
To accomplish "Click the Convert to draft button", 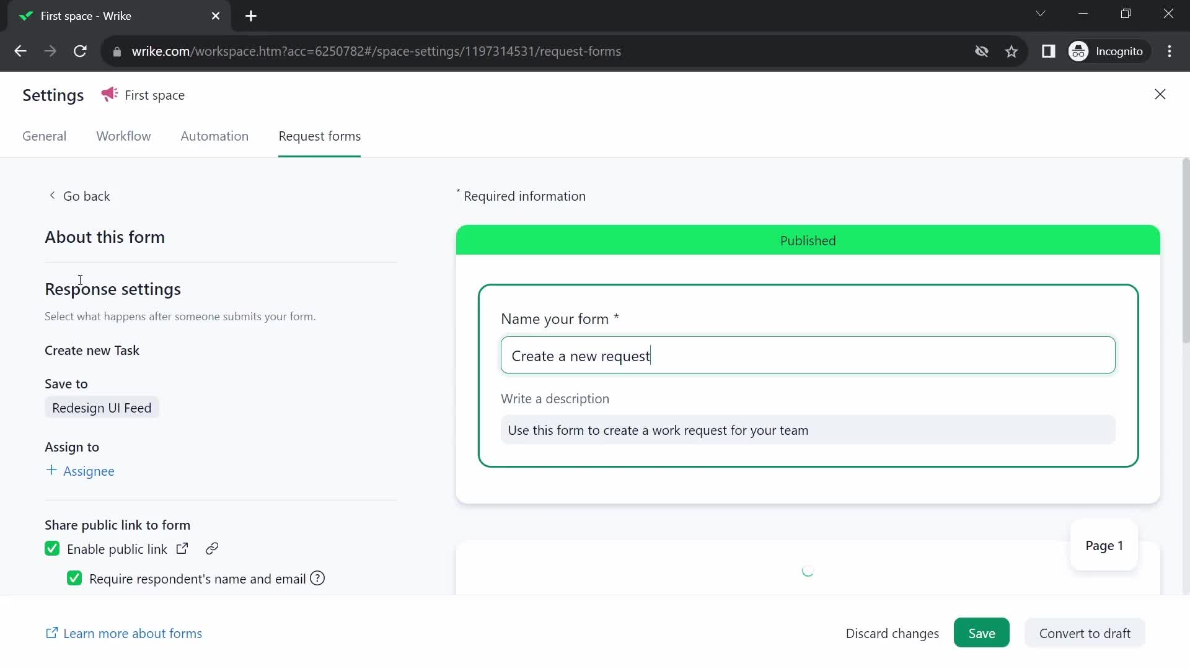I will click(1085, 633).
